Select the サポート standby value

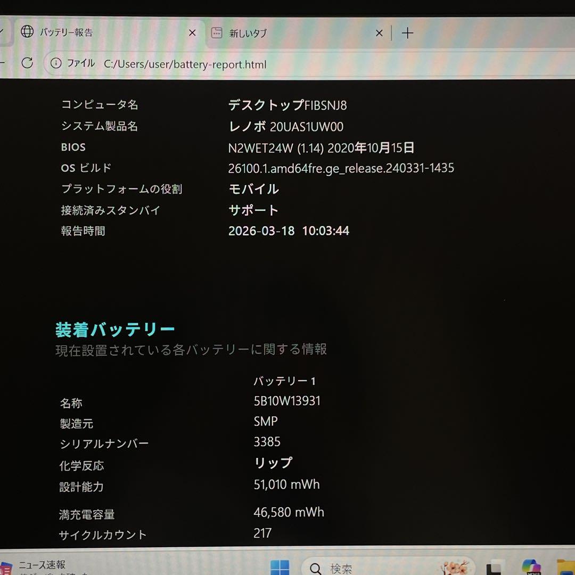(253, 210)
